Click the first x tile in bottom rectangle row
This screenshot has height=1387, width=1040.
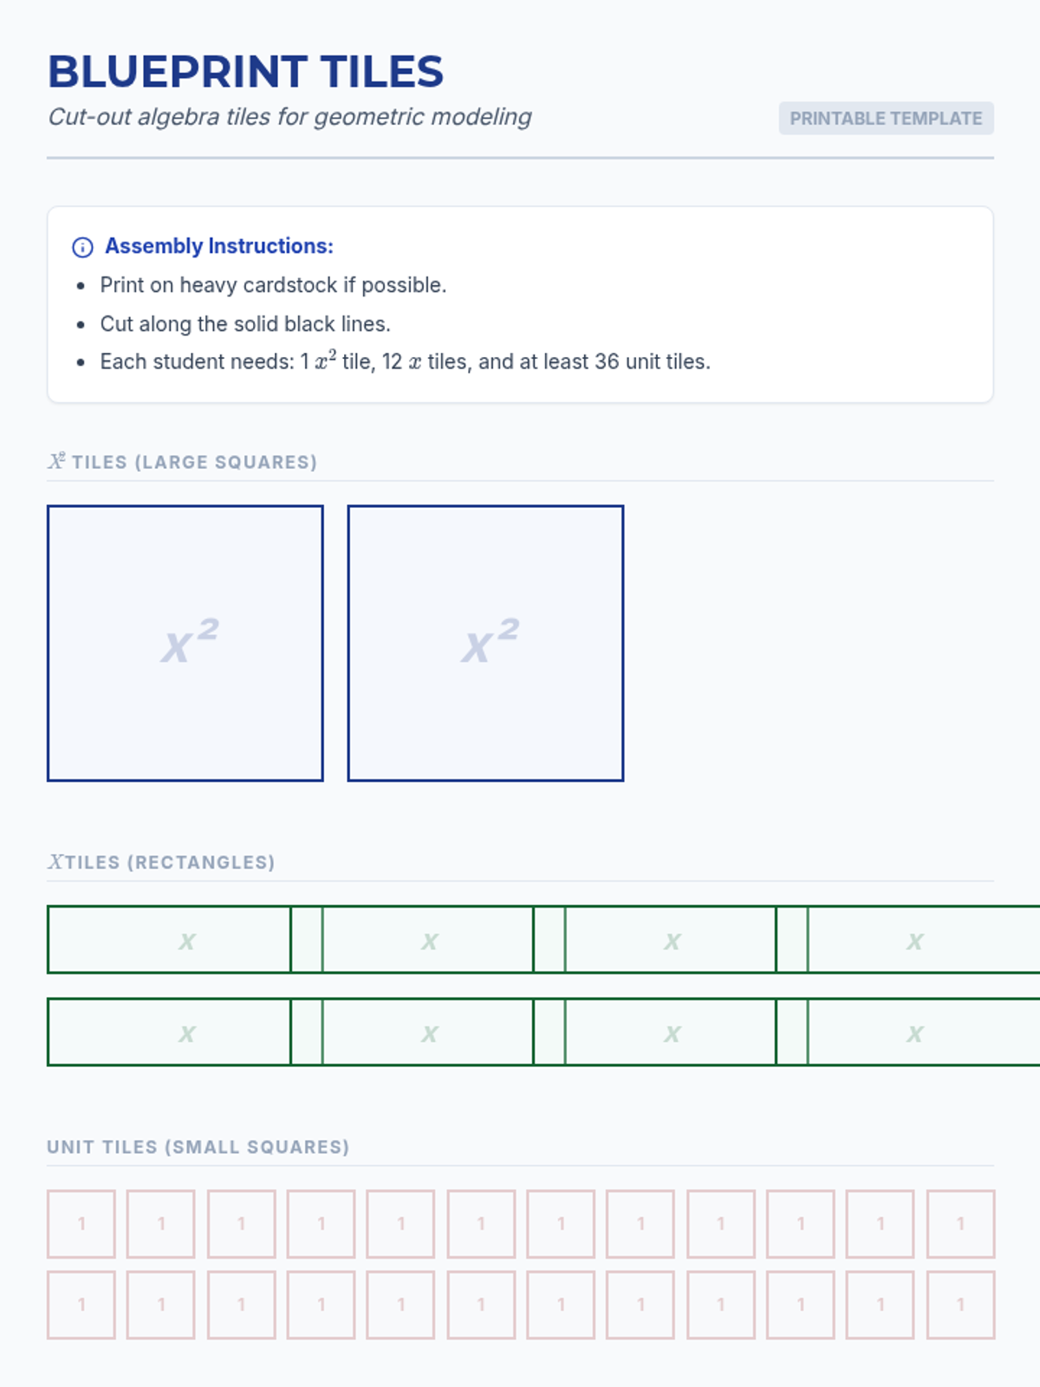point(170,1032)
